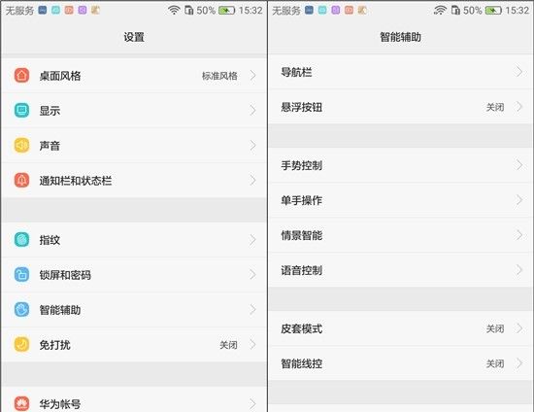The image size is (534, 412).
Task: Tap the first blue notification icon in right status bar
Action: tap(309, 11)
